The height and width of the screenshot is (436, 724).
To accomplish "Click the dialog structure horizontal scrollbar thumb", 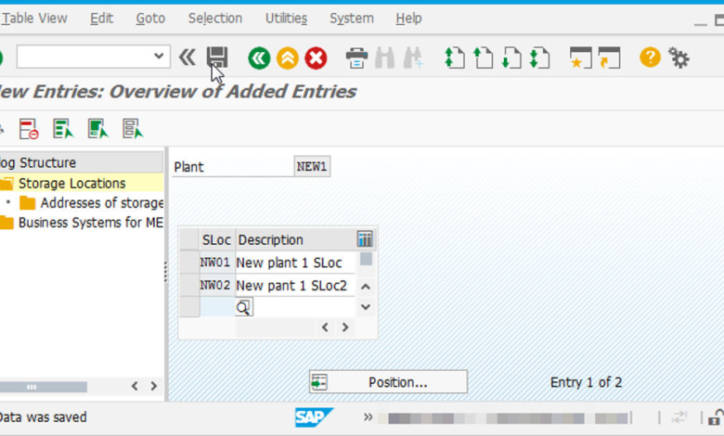I will pyautogui.click(x=44, y=386).
